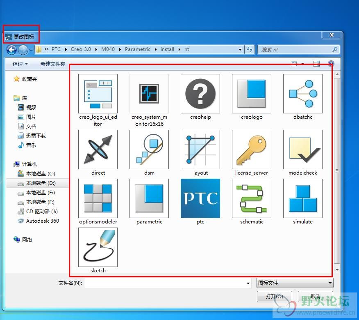Click the 打开(O) button
Screen dimensions: 359x320
274,296
